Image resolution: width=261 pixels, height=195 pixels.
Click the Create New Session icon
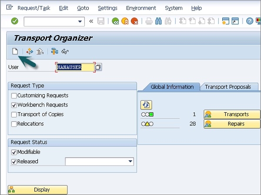coord(225,21)
